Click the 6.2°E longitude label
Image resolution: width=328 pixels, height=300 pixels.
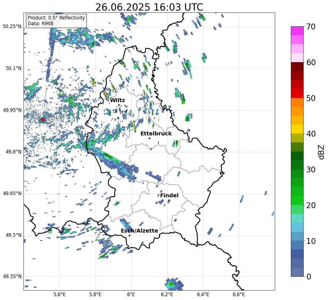click(x=167, y=294)
